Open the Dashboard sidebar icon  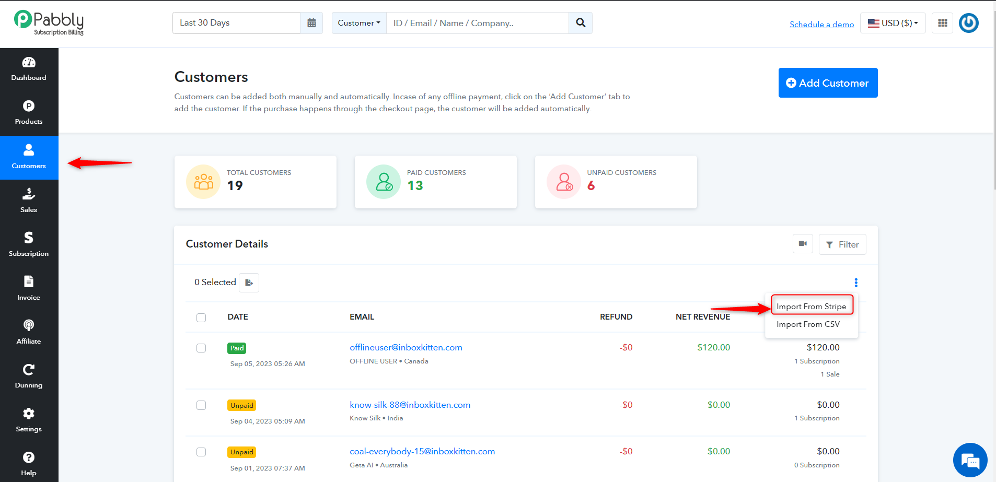tap(29, 63)
